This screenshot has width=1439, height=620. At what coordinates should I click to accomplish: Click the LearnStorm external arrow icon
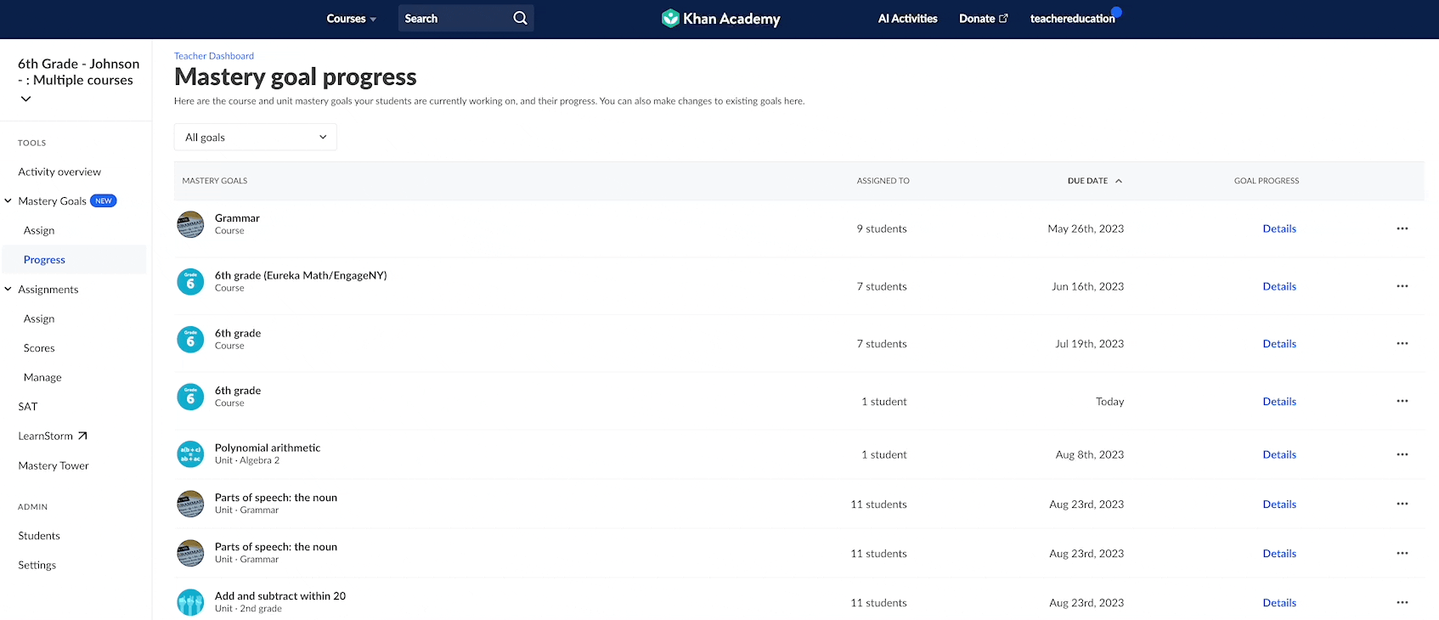click(82, 436)
